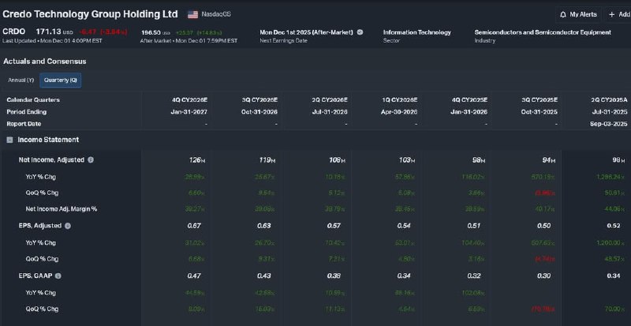Click the 171.13 last price

coord(49,32)
